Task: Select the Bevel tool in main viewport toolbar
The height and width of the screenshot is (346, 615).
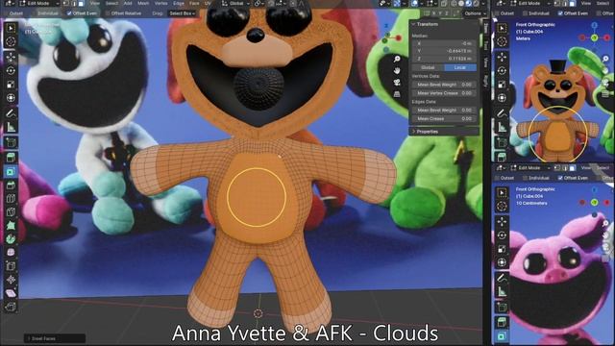Action: click(x=11, y=185)
